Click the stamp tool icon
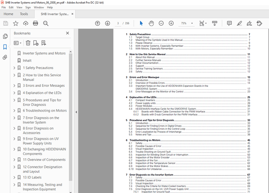 point(259,23)
